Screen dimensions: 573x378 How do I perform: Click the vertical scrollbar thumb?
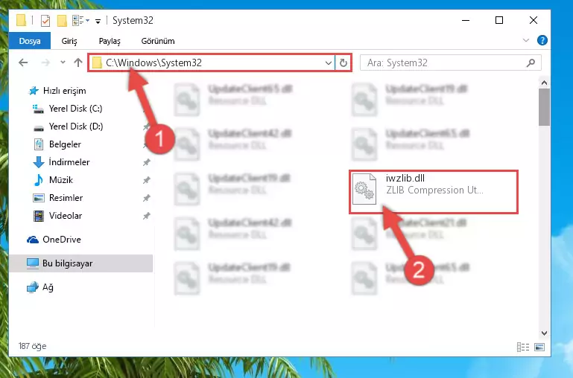tap(544, 107)
